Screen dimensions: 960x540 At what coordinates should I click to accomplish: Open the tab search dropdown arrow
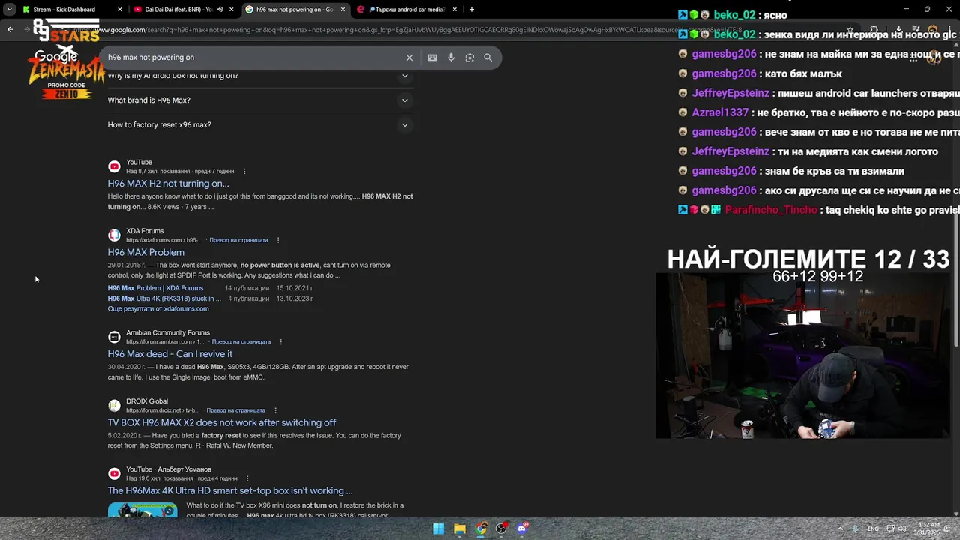tap(9, 10)
